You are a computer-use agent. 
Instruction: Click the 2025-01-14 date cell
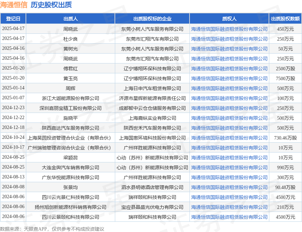point(13,88)
